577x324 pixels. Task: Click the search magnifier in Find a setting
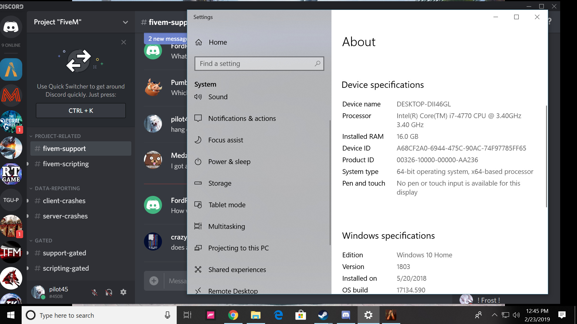(317, 64)
